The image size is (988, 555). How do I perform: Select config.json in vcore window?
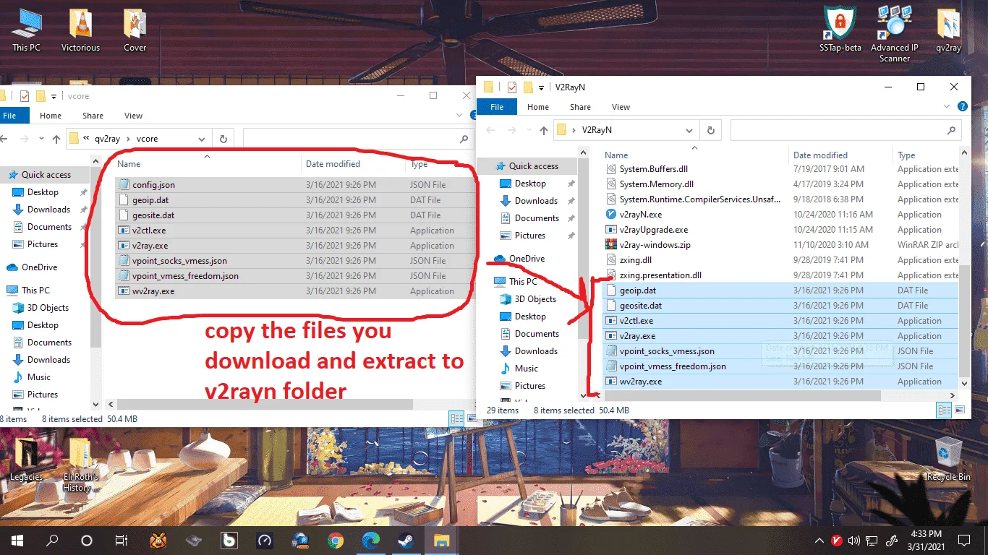(295, 185)
